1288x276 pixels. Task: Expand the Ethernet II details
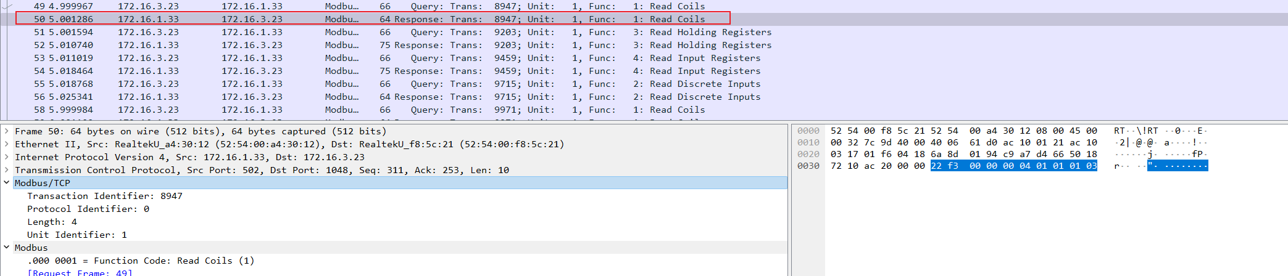[7, 144]
